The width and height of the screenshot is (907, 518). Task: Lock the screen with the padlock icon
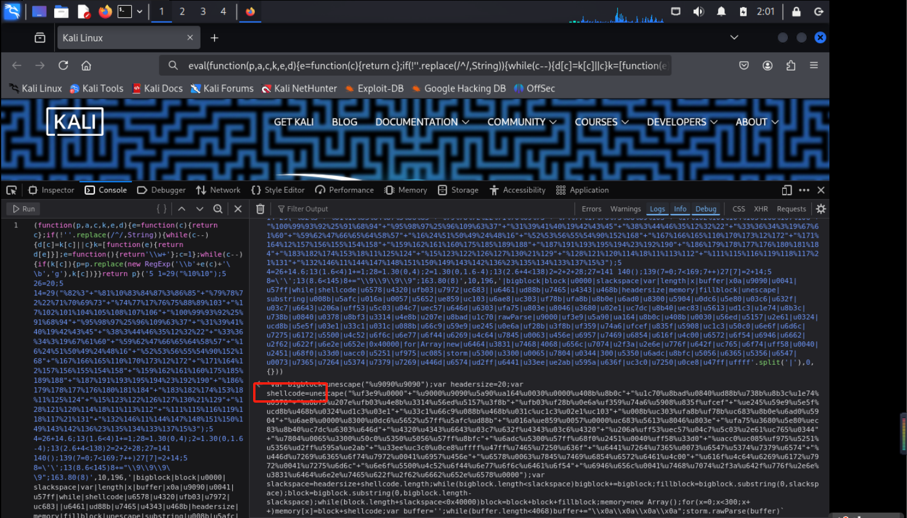[x=796, y=12]
